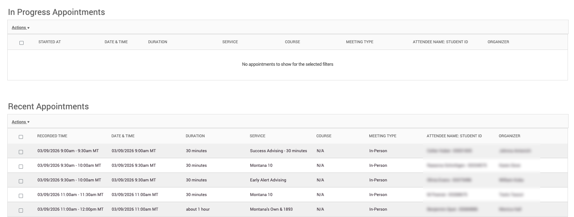
Task: Check select-all box in Recent Appointments header
Action: (x=21, y=137)
